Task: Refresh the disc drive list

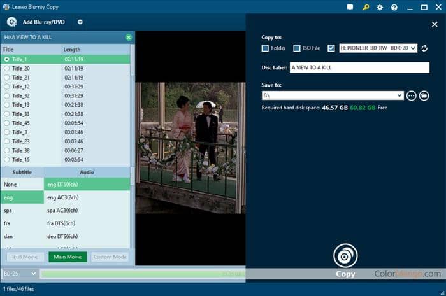Action: click(424, 48)
